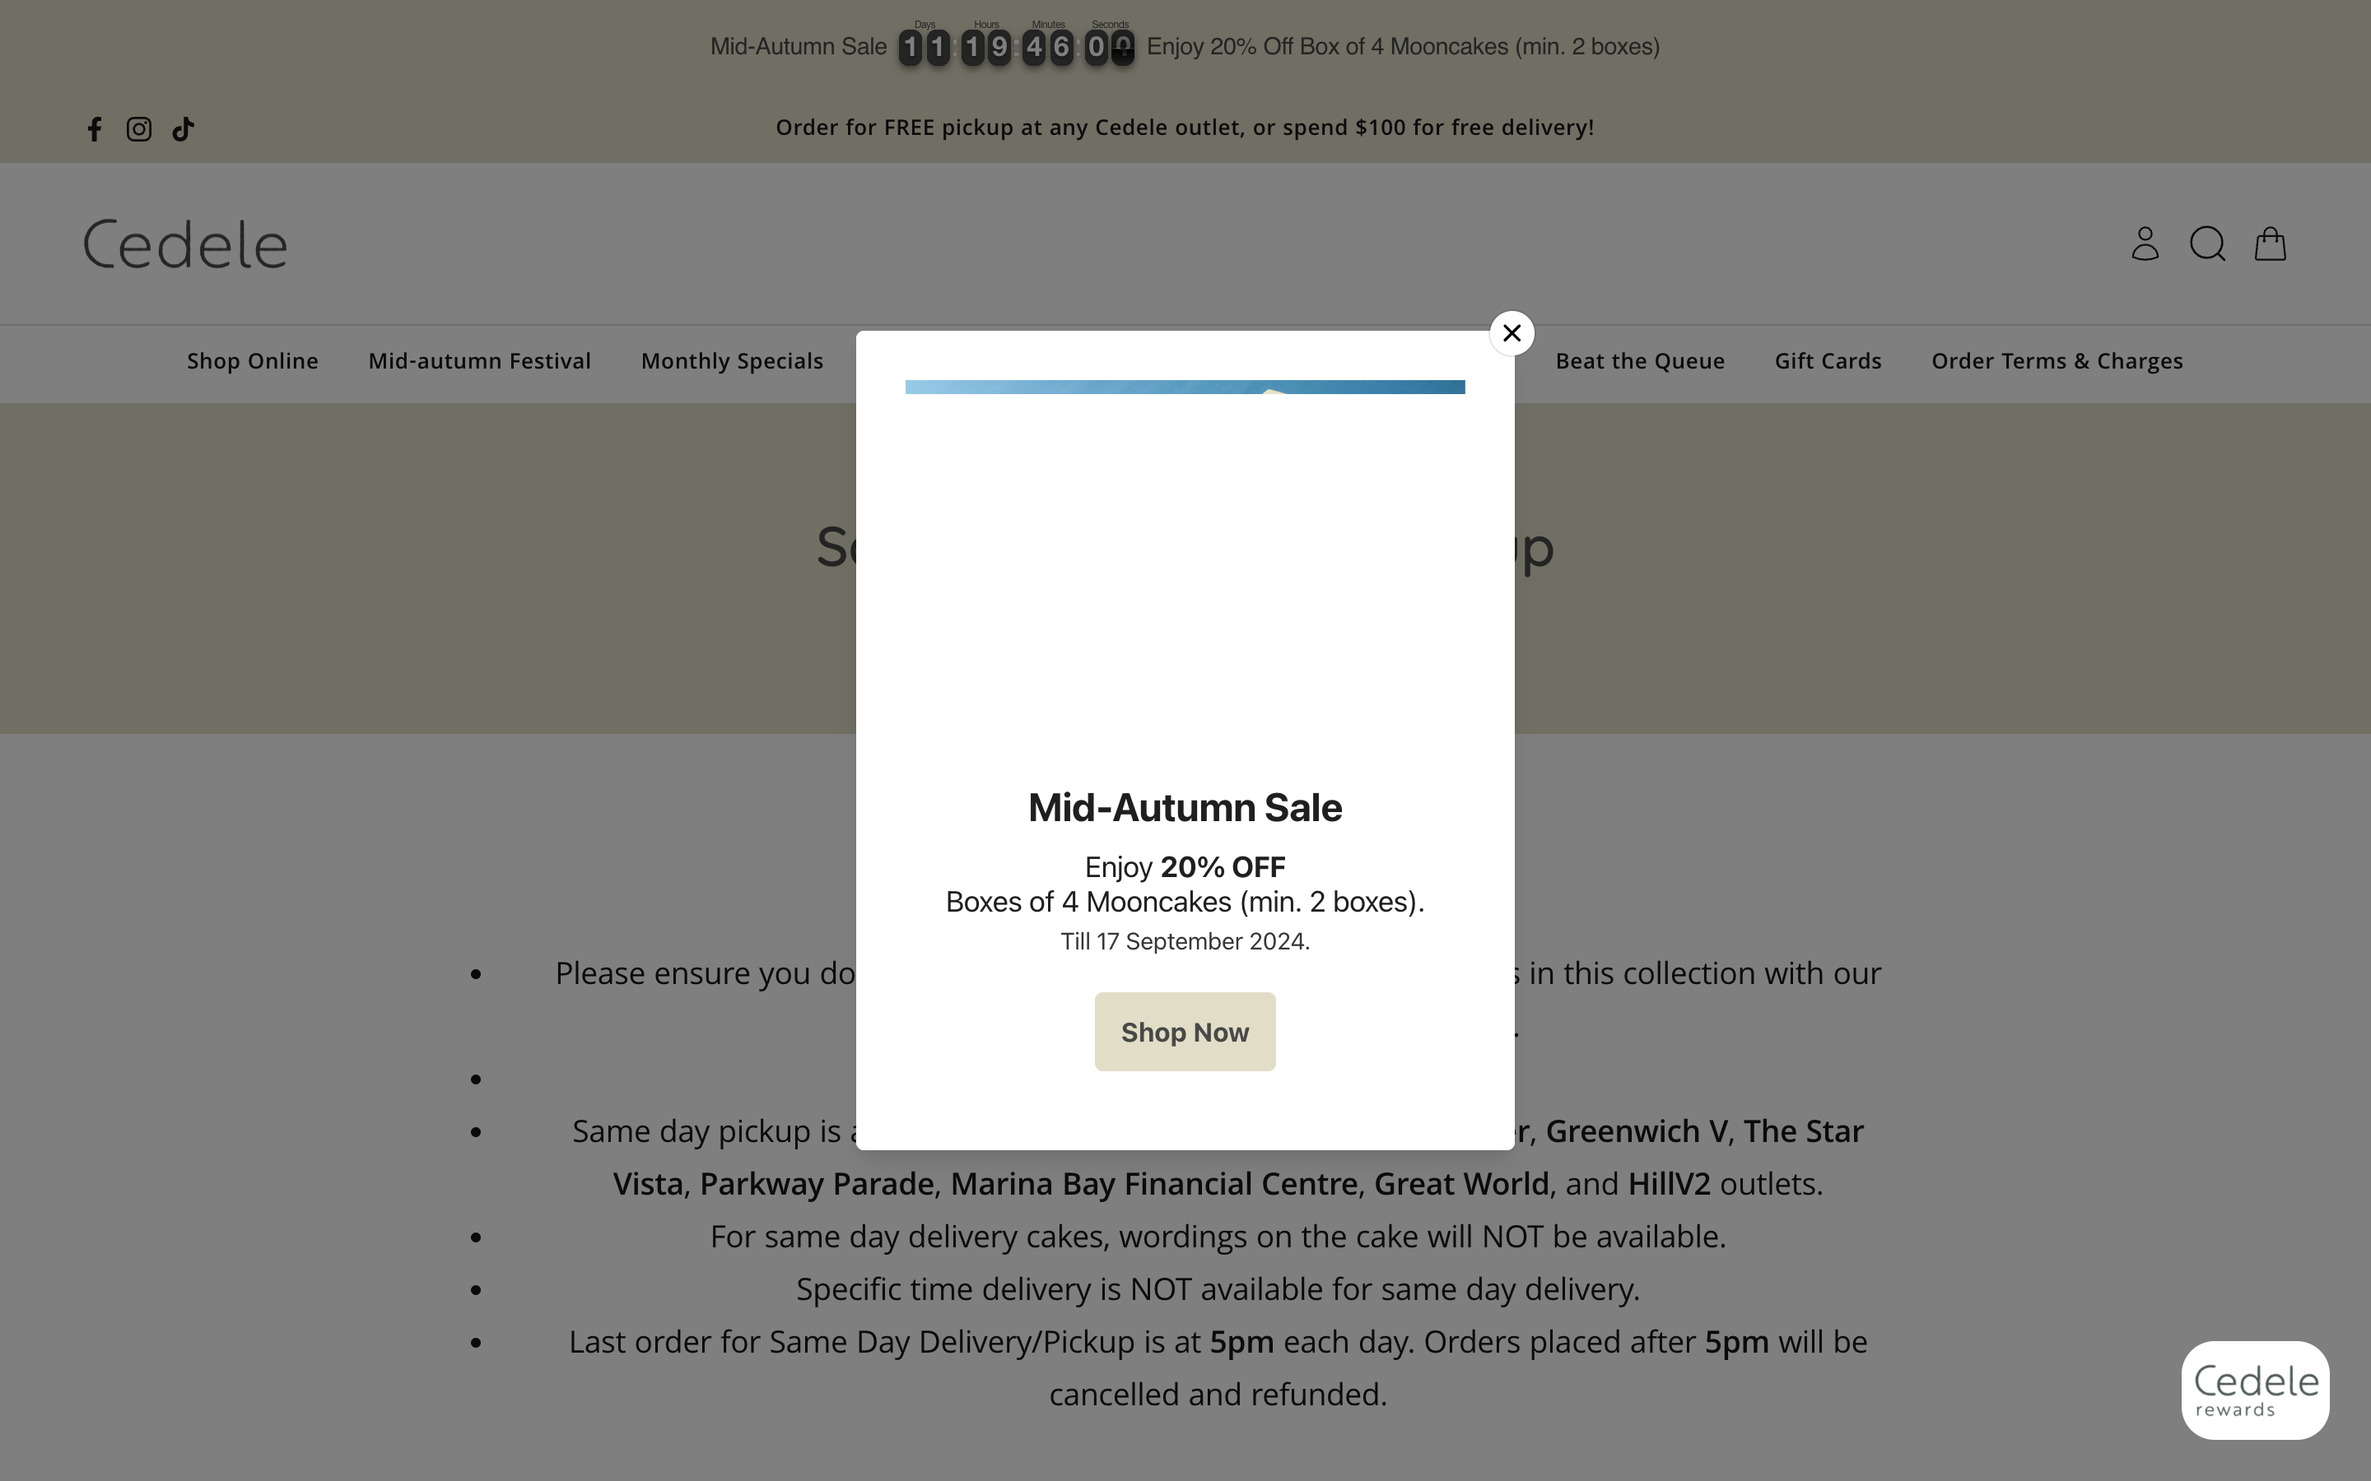
Task: Click Order Terms & Charges menu item
Action: 2057,360
